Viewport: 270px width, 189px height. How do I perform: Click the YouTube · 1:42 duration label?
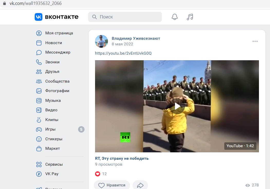[240, 146]
